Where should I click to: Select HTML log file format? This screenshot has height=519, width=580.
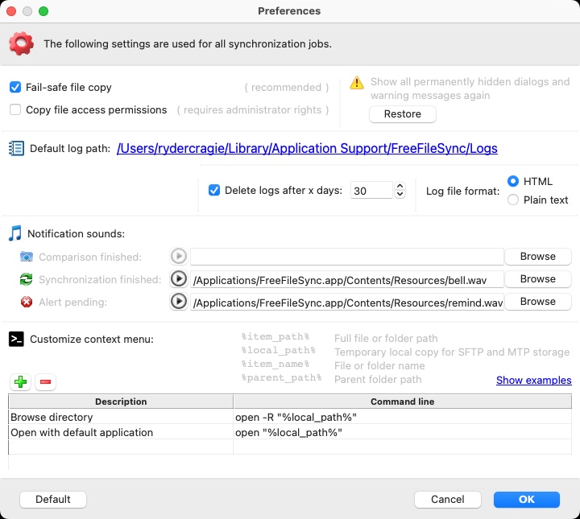coord(513,181)
